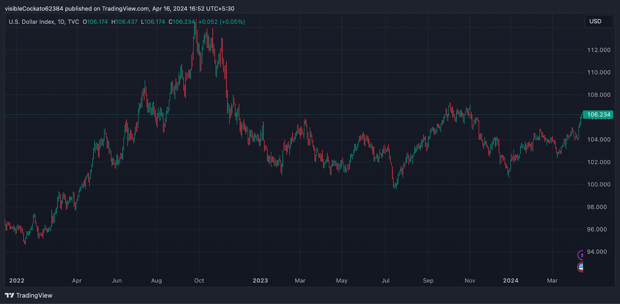Click the +0.052 (+0.05%) change value
Screen dimensions: 620x304
[222, 22]
